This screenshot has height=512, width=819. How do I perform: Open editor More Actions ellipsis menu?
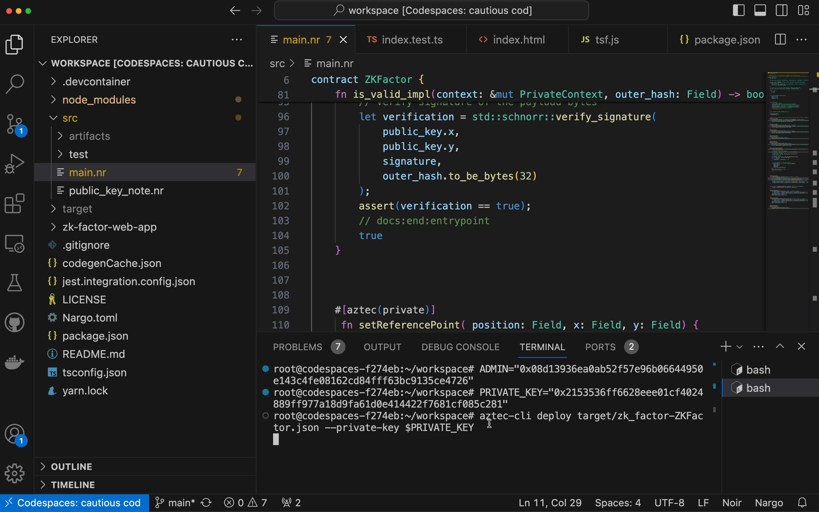801,40
